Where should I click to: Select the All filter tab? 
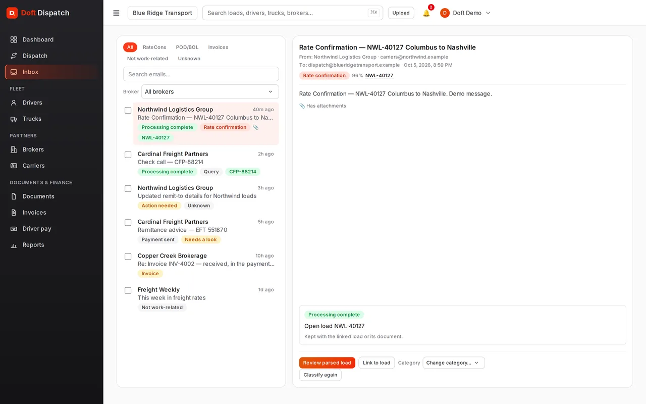point(130,47)
